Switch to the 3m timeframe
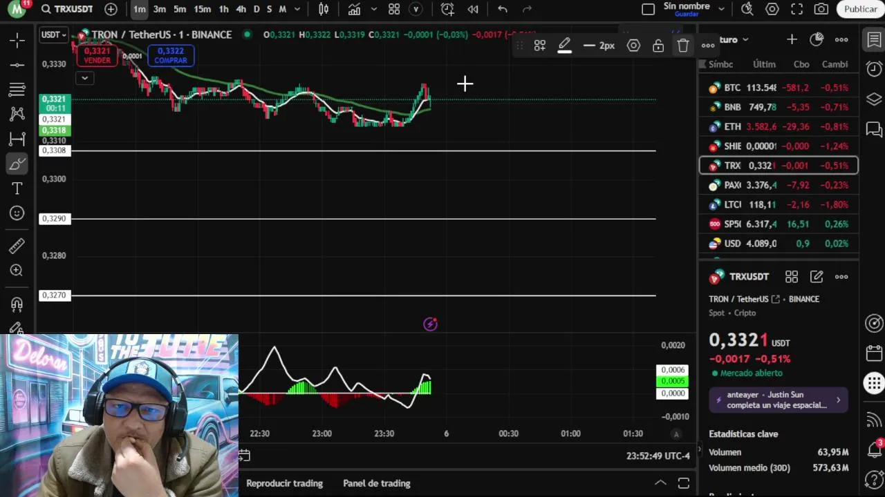885x497 pixels. [x=160, y=9]
